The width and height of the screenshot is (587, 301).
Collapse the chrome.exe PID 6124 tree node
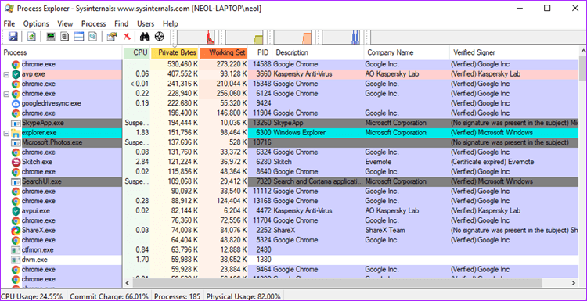[6, 94]
